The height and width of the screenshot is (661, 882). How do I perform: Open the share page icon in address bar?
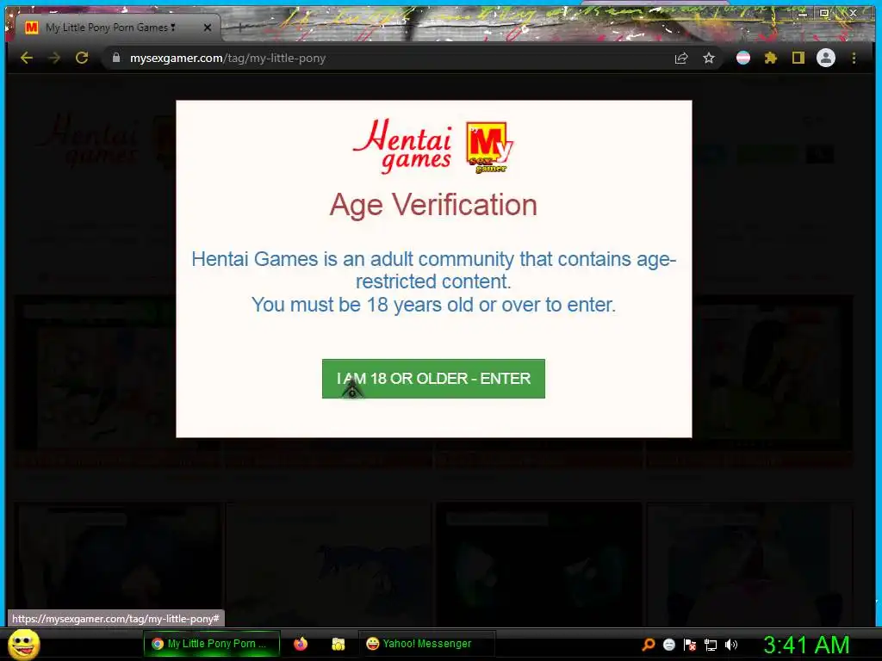[681, 58]
